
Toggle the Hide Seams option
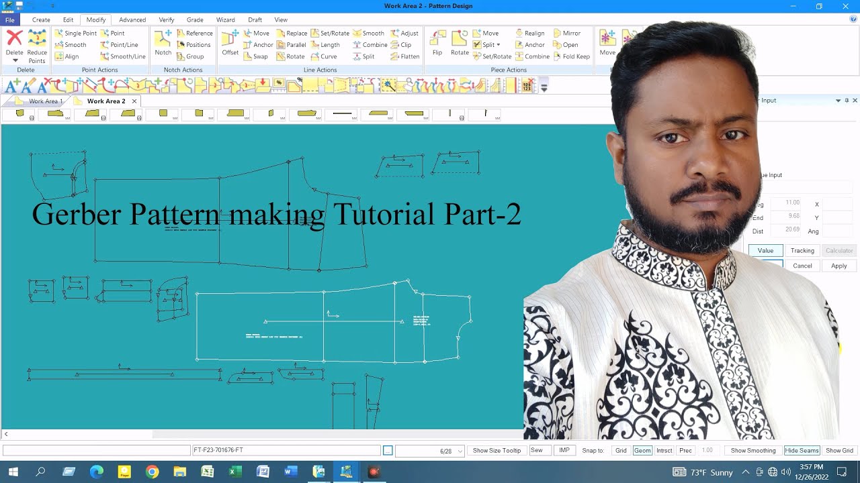(x=802, y=451)
